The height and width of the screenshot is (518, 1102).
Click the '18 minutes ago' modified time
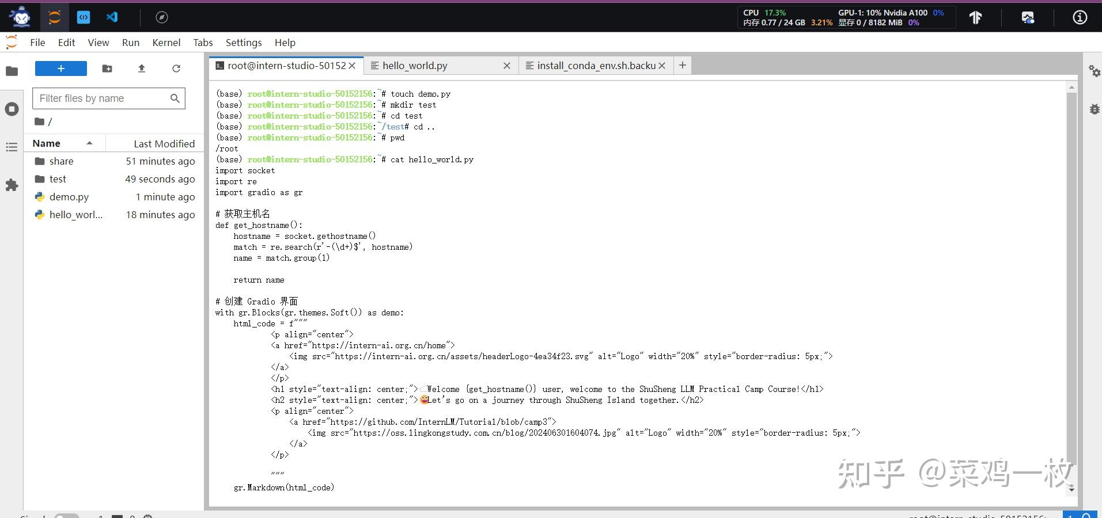[160, 215]
